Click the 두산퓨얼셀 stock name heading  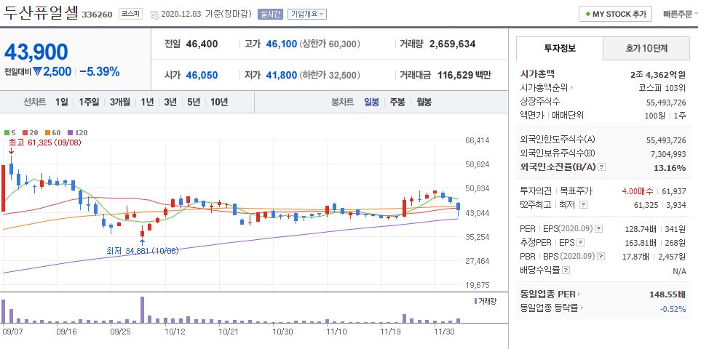[41, 13]
